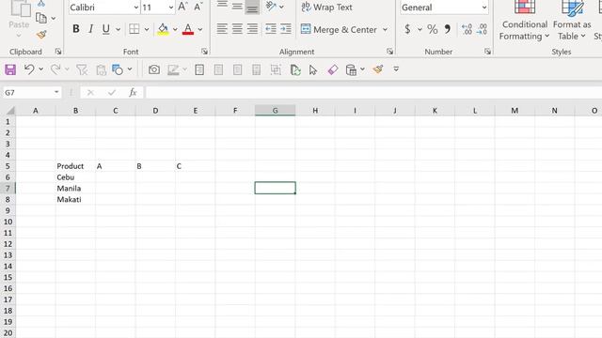Toggle Italic formatting
Image resolution: width=602 pixels, height=338 pixels.
90,29
